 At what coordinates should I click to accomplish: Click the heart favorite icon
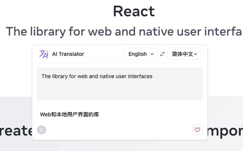[197, 130]
